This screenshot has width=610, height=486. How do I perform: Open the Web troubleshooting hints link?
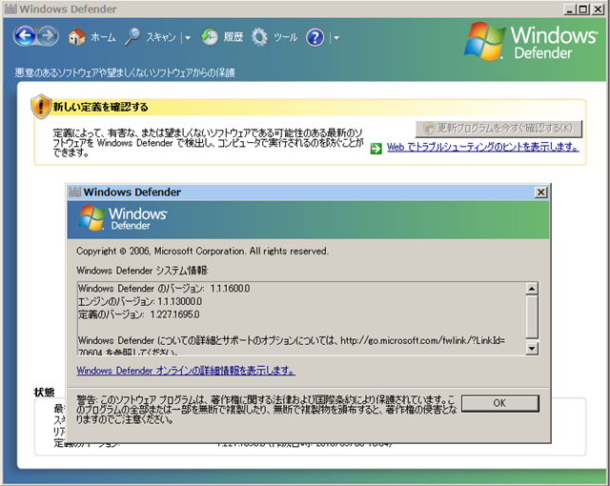[483, 147]
